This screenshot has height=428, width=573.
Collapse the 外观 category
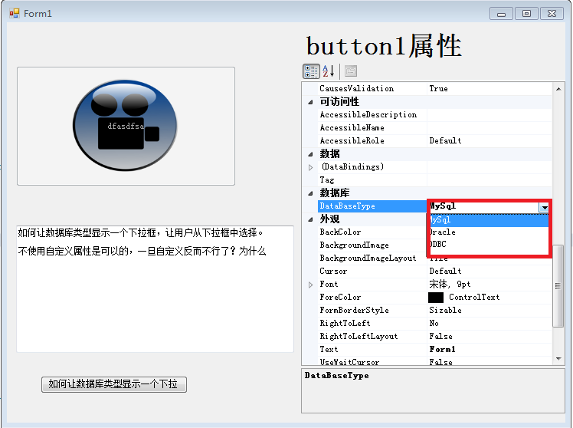click(310, 219)
